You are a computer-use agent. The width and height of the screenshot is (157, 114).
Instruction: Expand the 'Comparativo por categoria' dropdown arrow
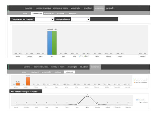(x=52, y=19)
